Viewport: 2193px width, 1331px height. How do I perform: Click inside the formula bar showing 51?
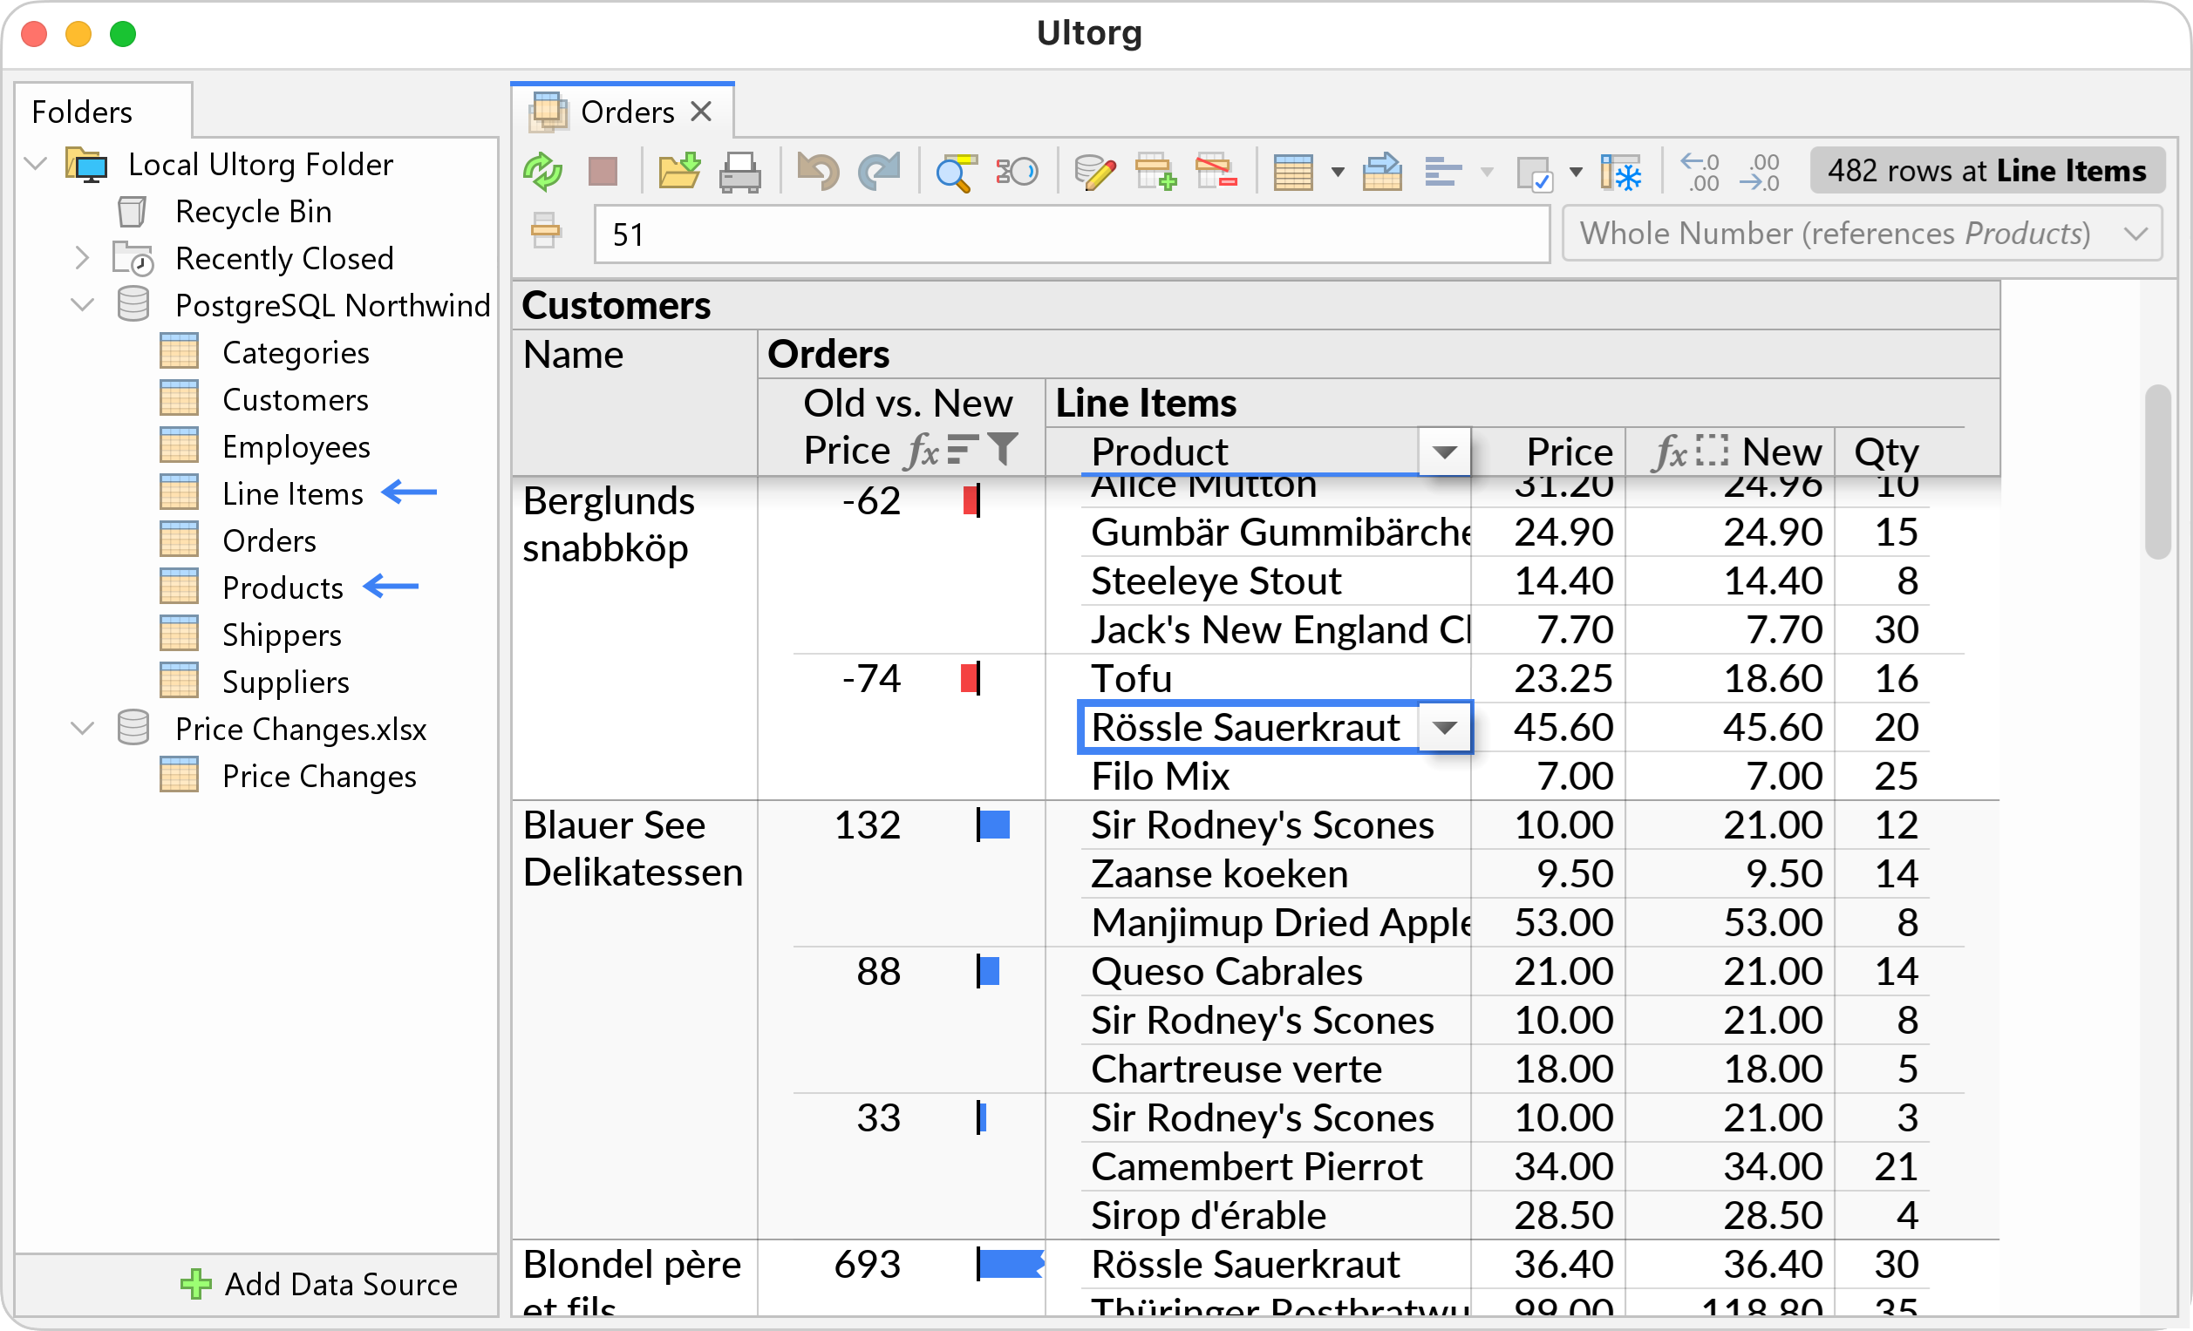[x=1068, y=234]
